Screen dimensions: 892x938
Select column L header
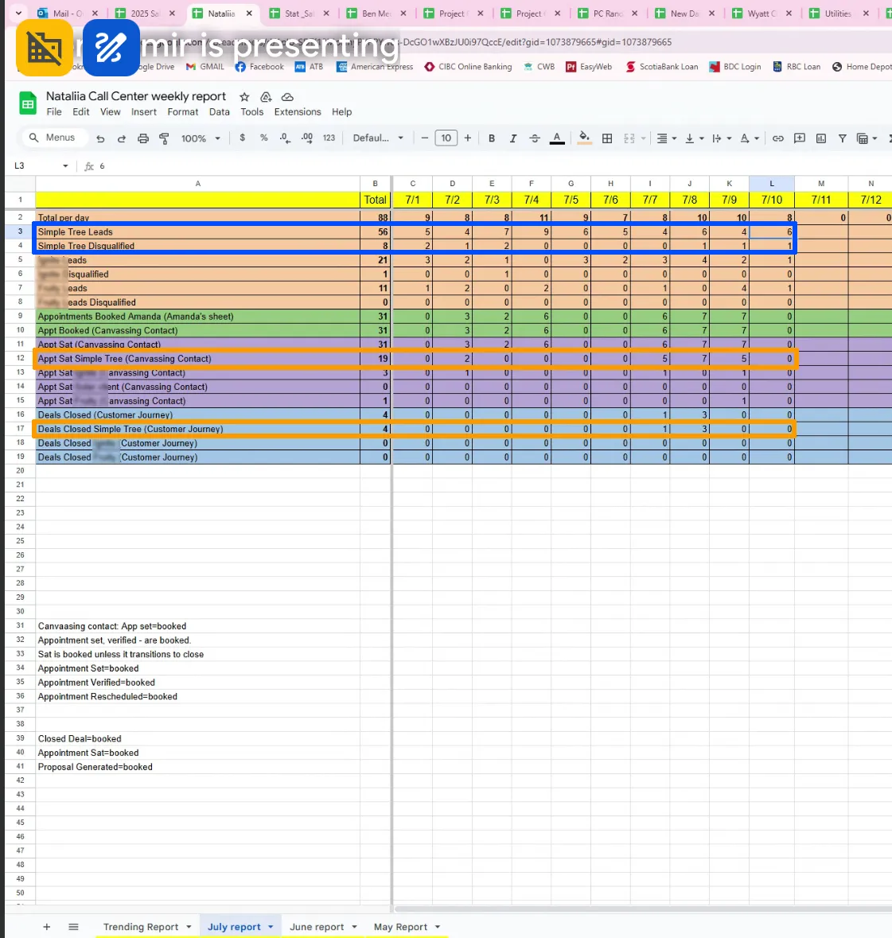coord(772,184)
